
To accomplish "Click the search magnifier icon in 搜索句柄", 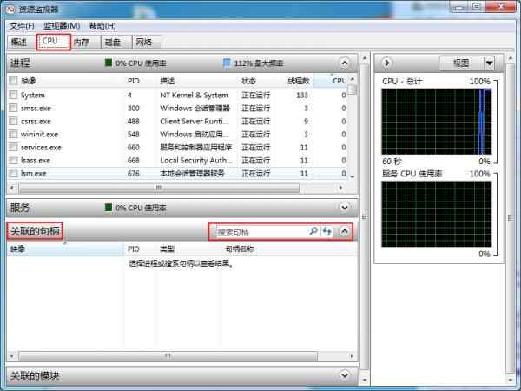I will (x=313, y=231).
